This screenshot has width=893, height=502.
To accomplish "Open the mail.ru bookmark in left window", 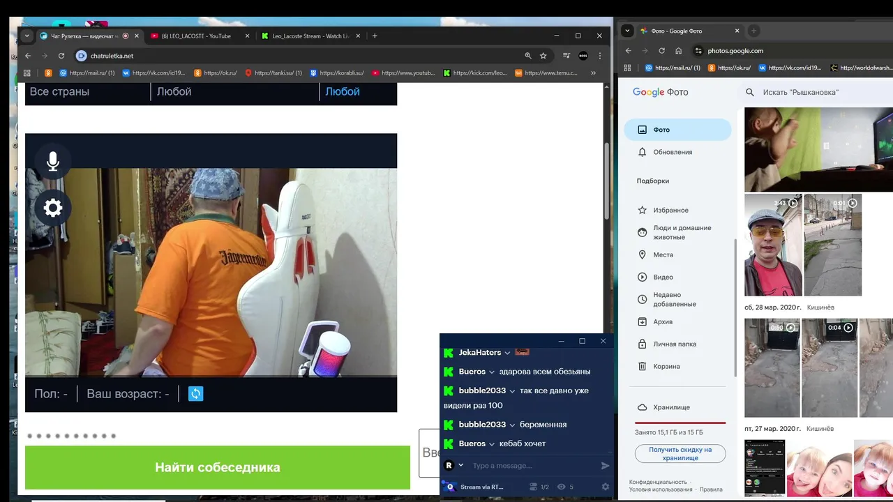I will pos(87,73).
